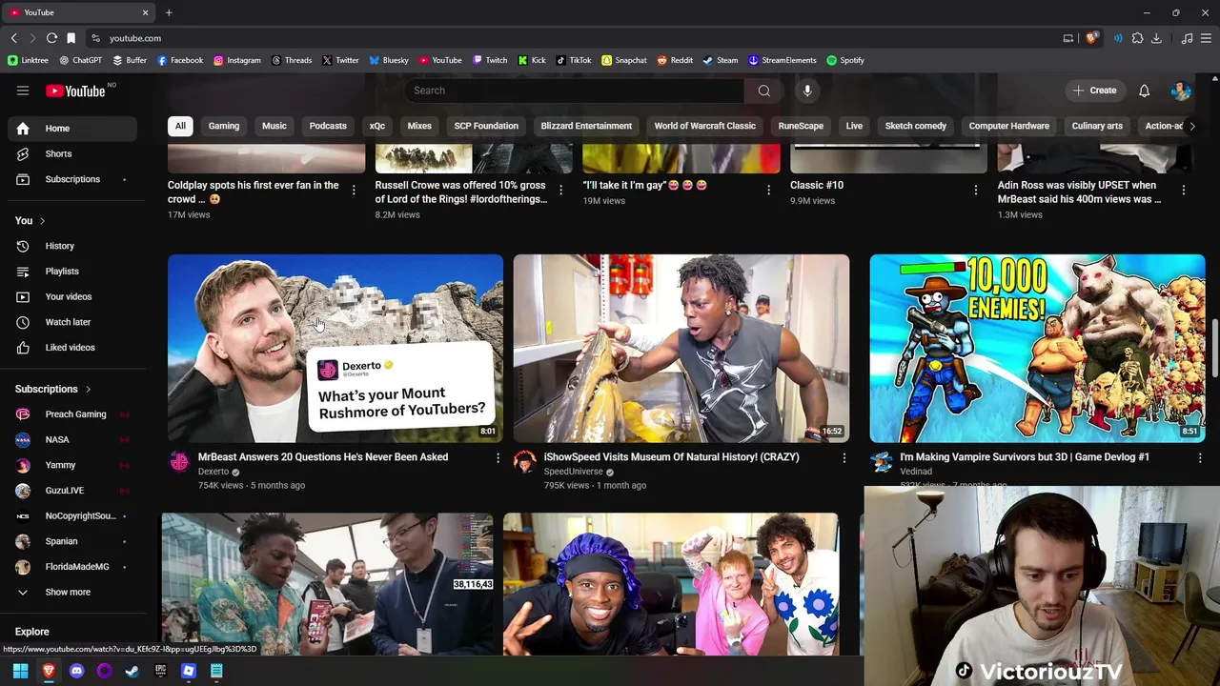Image resolution: width=1220 pixels, height=686 pixels.
Task: Expand Show more subscriptions
Action: [x=74, y=592]
